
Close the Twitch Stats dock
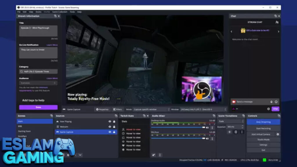click(x=148, y=116)
